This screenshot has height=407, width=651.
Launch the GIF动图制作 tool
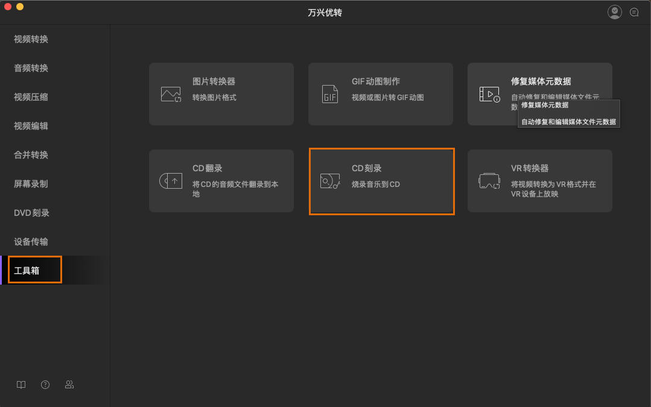380,94
